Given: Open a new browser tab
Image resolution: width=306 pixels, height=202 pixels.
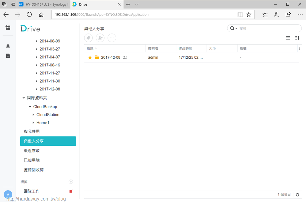Looking at the screenshot, I should [128, 4].
